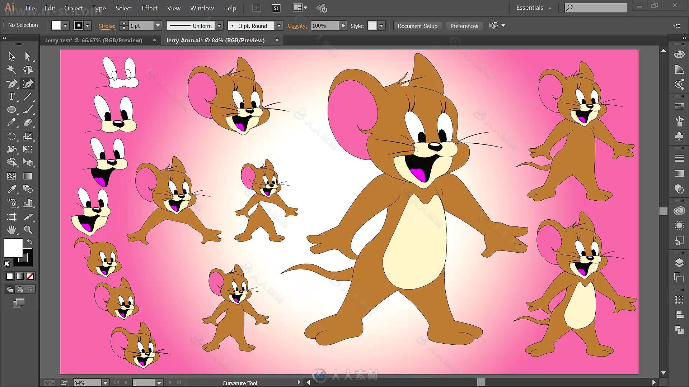The height and width of the screenshot is (387, 689).
Task: Switch to the Jerry Arun.ai tab
Action: click(x=215, y=40)
